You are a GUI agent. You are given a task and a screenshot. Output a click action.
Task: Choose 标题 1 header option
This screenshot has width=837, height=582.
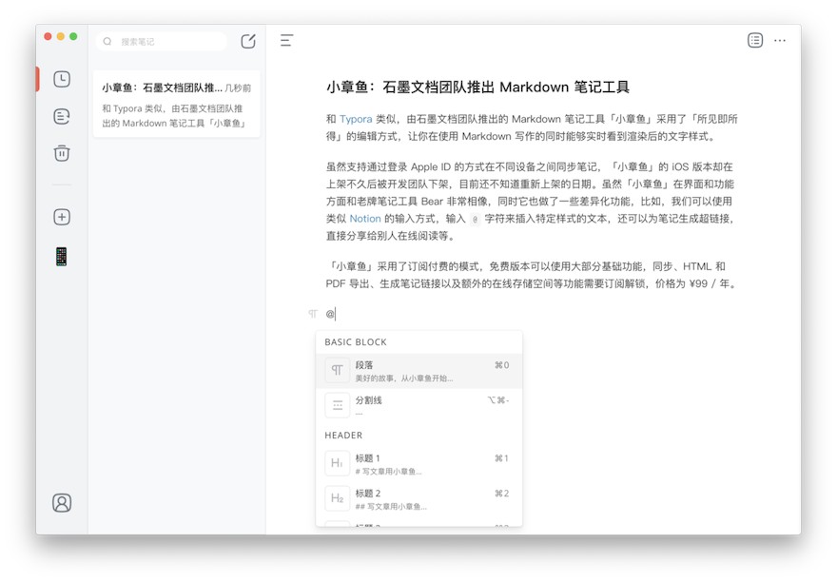pos(419,464)
